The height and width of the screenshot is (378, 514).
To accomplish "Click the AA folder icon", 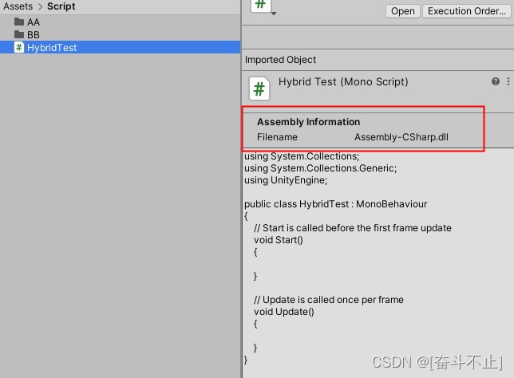I will coord(19,22).
